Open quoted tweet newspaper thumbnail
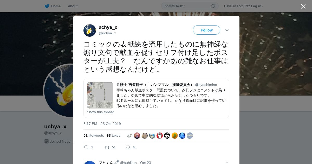The width and height of the screenshot is (312, 164). click(100, 95)
